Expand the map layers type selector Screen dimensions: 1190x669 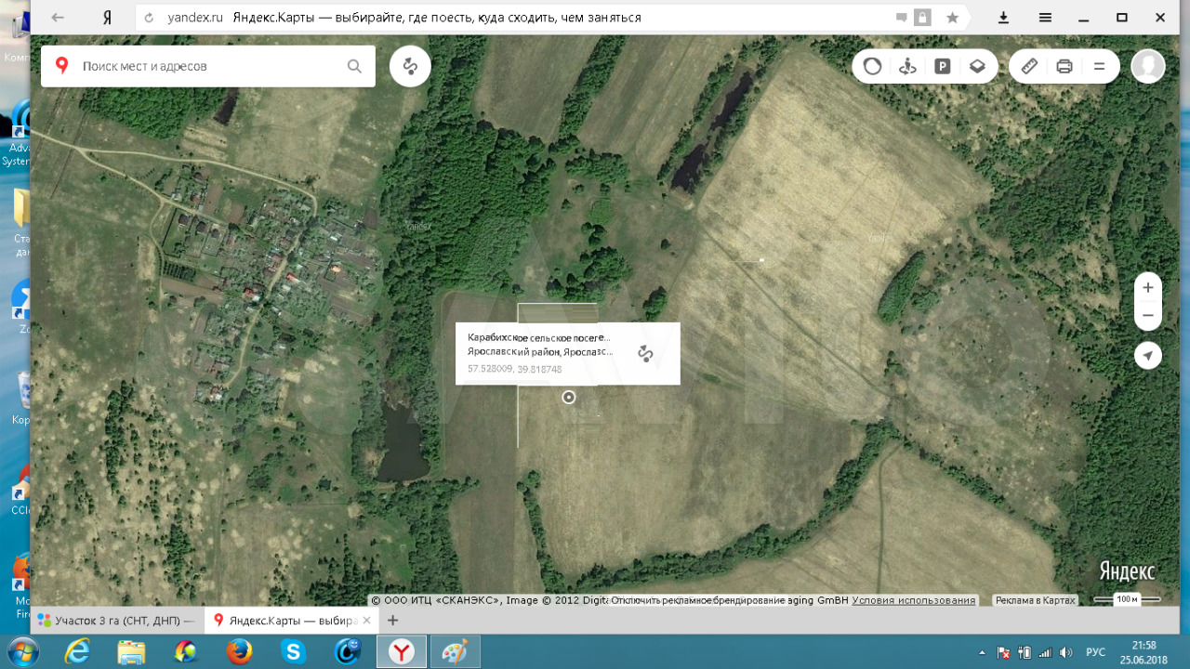(x=977, y=66)
